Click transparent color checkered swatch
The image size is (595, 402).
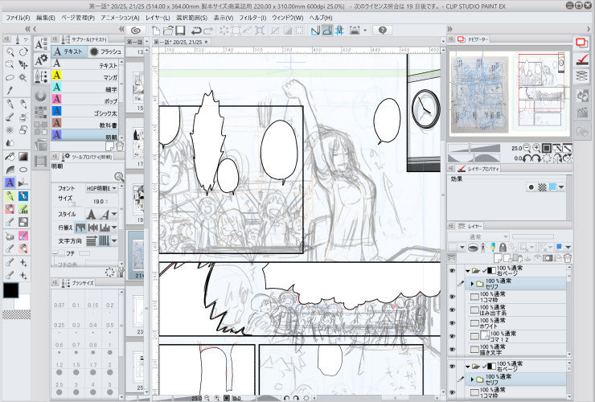[x=17, y=314]
